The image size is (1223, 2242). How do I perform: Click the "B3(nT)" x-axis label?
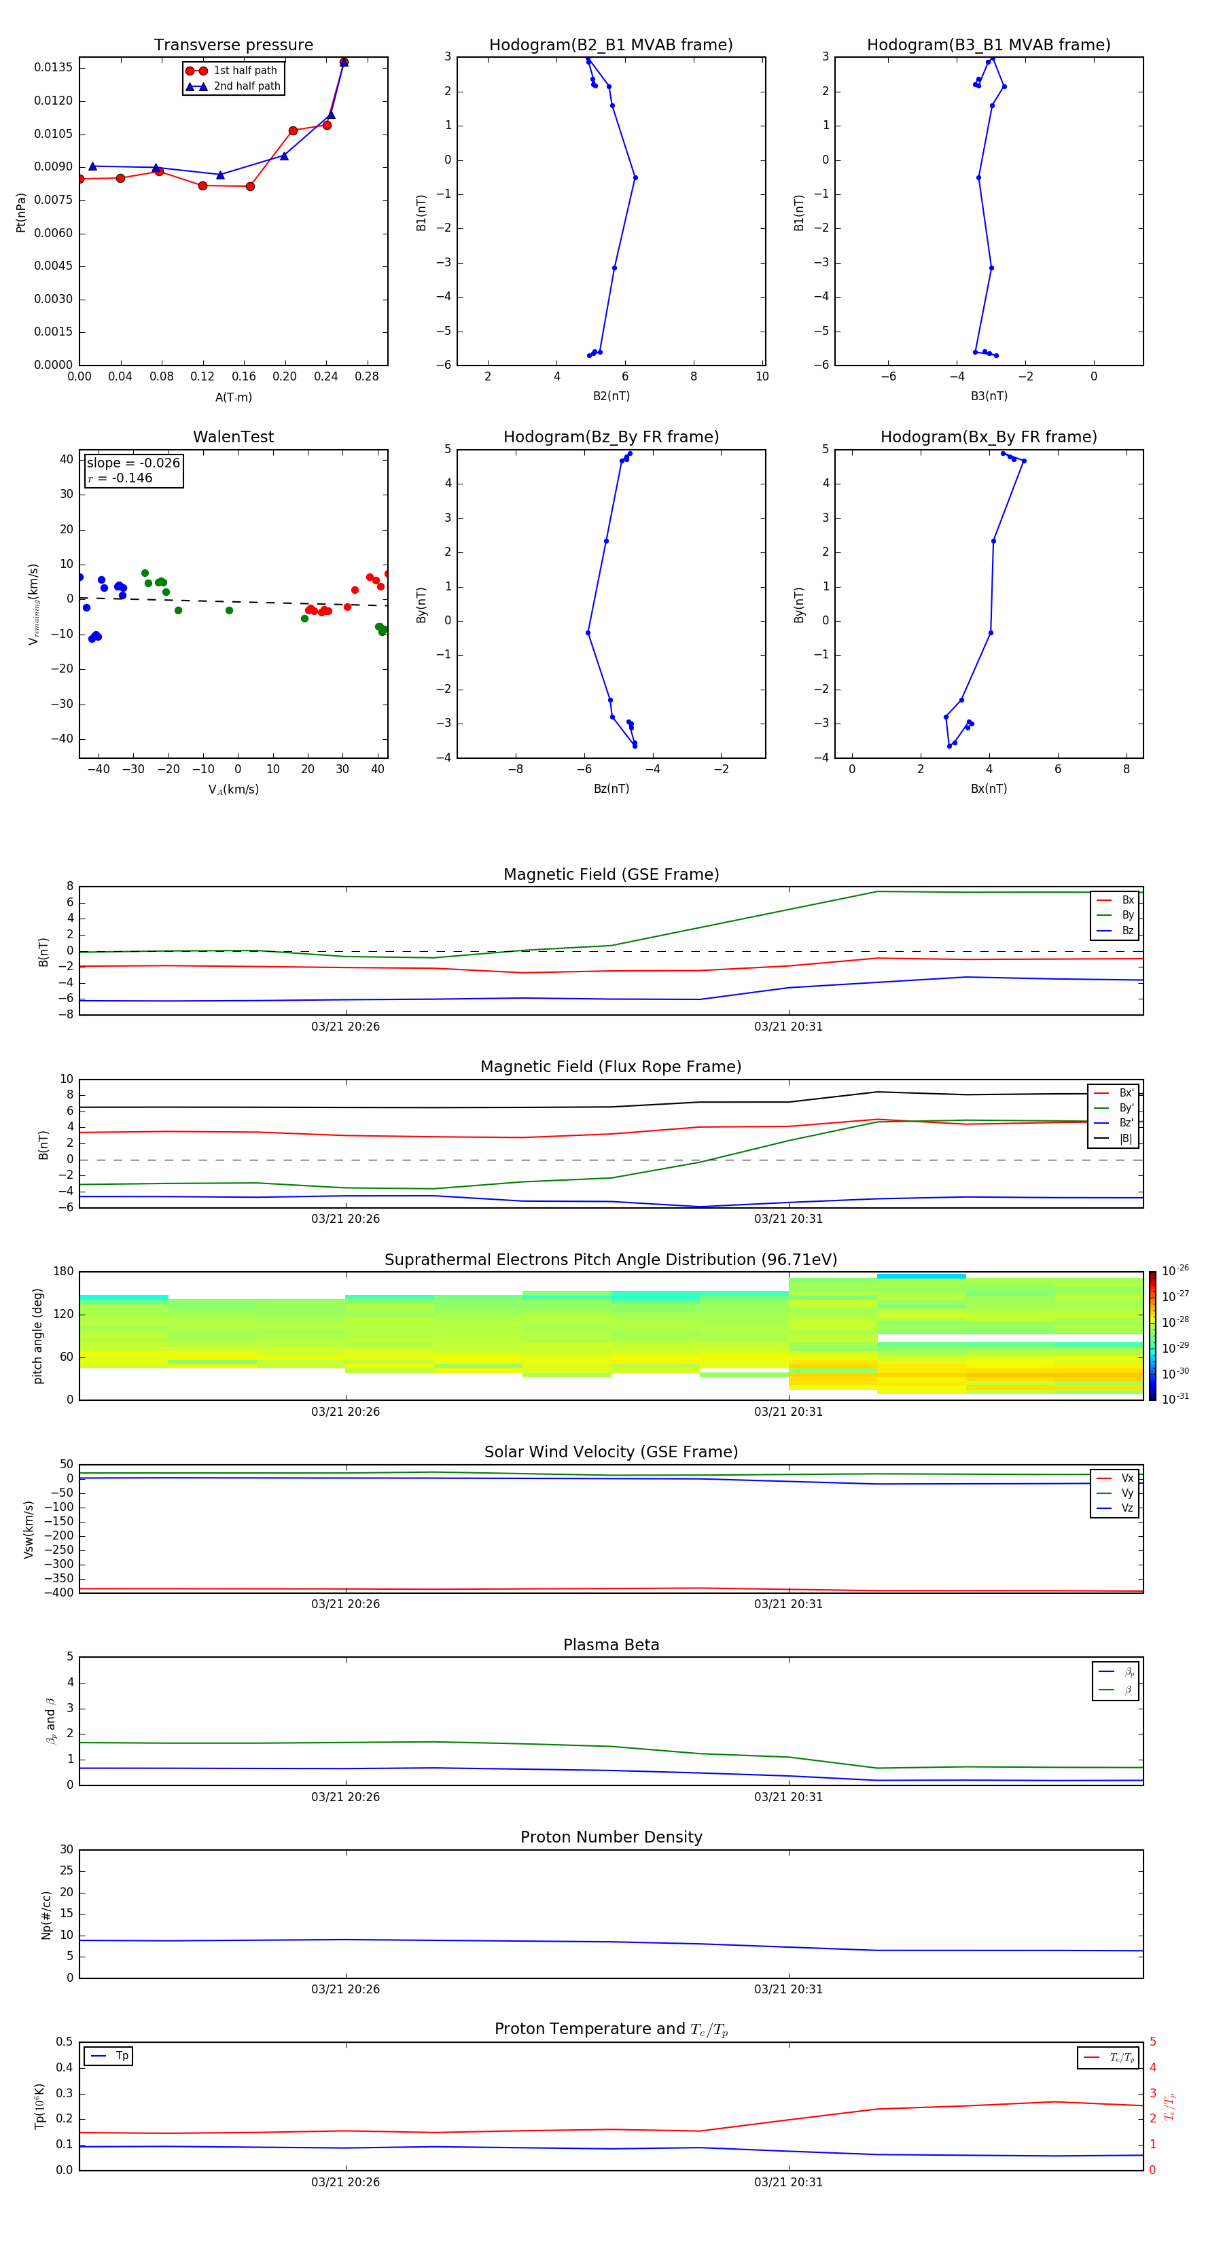coord(989,396)
